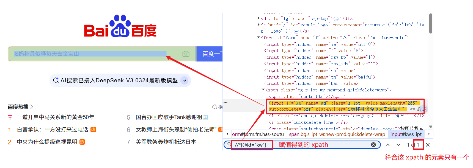Open hot topic 中央为什么提级巡视昆明
Viewport: 473px width, 168px height.
click(x=47, y=142)
